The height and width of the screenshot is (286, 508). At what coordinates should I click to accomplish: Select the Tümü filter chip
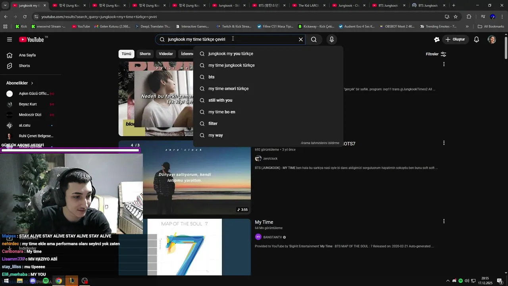(126, 54)
